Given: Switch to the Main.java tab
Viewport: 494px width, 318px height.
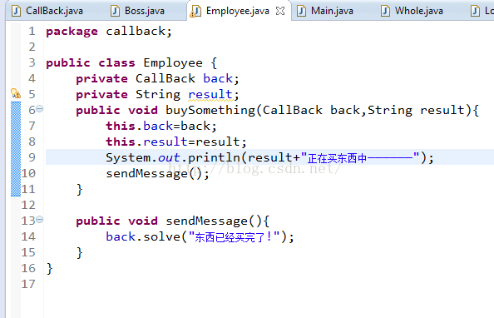Looking at the screenshot, I should 326,11.
